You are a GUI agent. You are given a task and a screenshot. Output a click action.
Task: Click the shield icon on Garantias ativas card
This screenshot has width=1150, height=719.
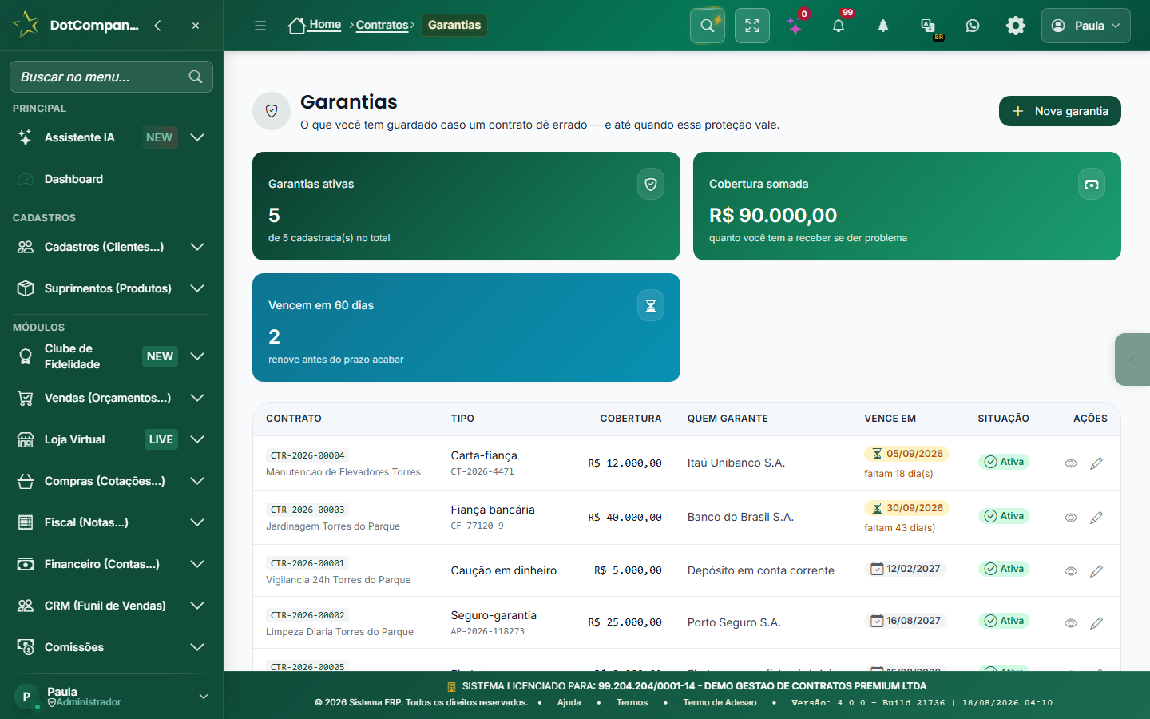point(651,185)
